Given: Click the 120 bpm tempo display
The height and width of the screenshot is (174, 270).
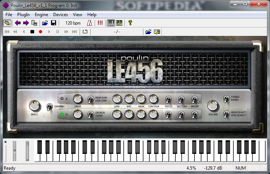Looking at the screenshot, I should click(x=73, y=23).
